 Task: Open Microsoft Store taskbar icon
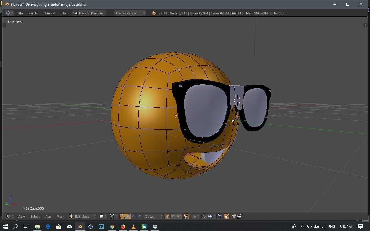point(58,227)
